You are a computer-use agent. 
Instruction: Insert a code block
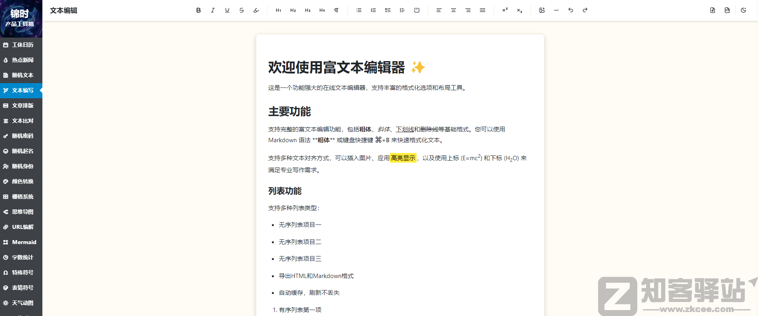tap(417, 10)
